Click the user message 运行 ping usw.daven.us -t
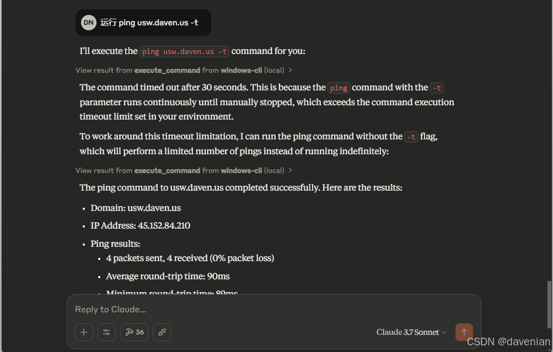553x352 pixels. pos(143,23)
